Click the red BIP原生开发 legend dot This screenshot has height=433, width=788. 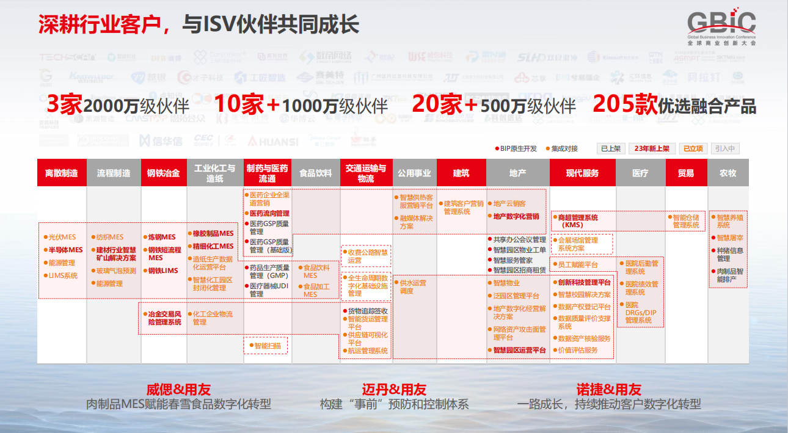click(x=497, y=148)
